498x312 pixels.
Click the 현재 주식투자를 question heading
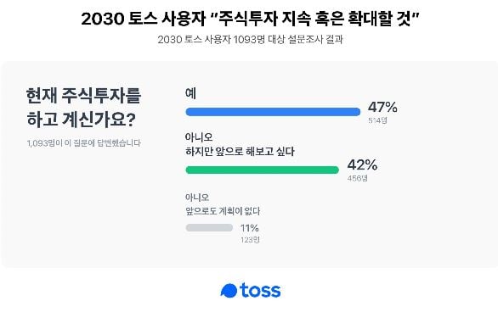click(x=83, y=96)
